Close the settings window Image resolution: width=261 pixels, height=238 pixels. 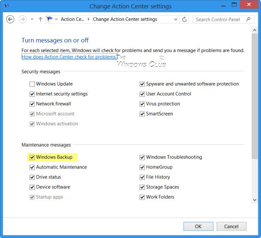[251, 6]
